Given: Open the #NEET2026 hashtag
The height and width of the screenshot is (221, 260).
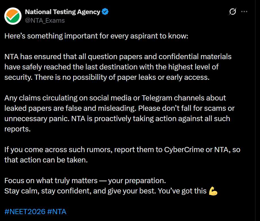Looking at the screenshot, I should pyautogui.click(x=25, y=212).
